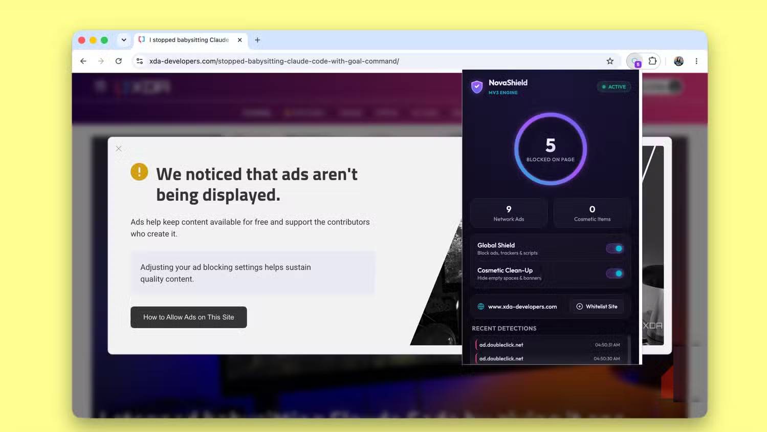Viewport: 767px width, 432px height.
Task: Open Chrome three-dot menu
Action: click(x=696, y=61)
